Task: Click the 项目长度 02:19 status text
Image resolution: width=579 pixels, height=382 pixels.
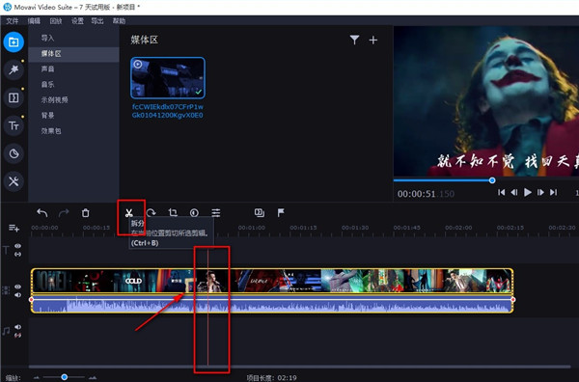Action: coord(271,377)
